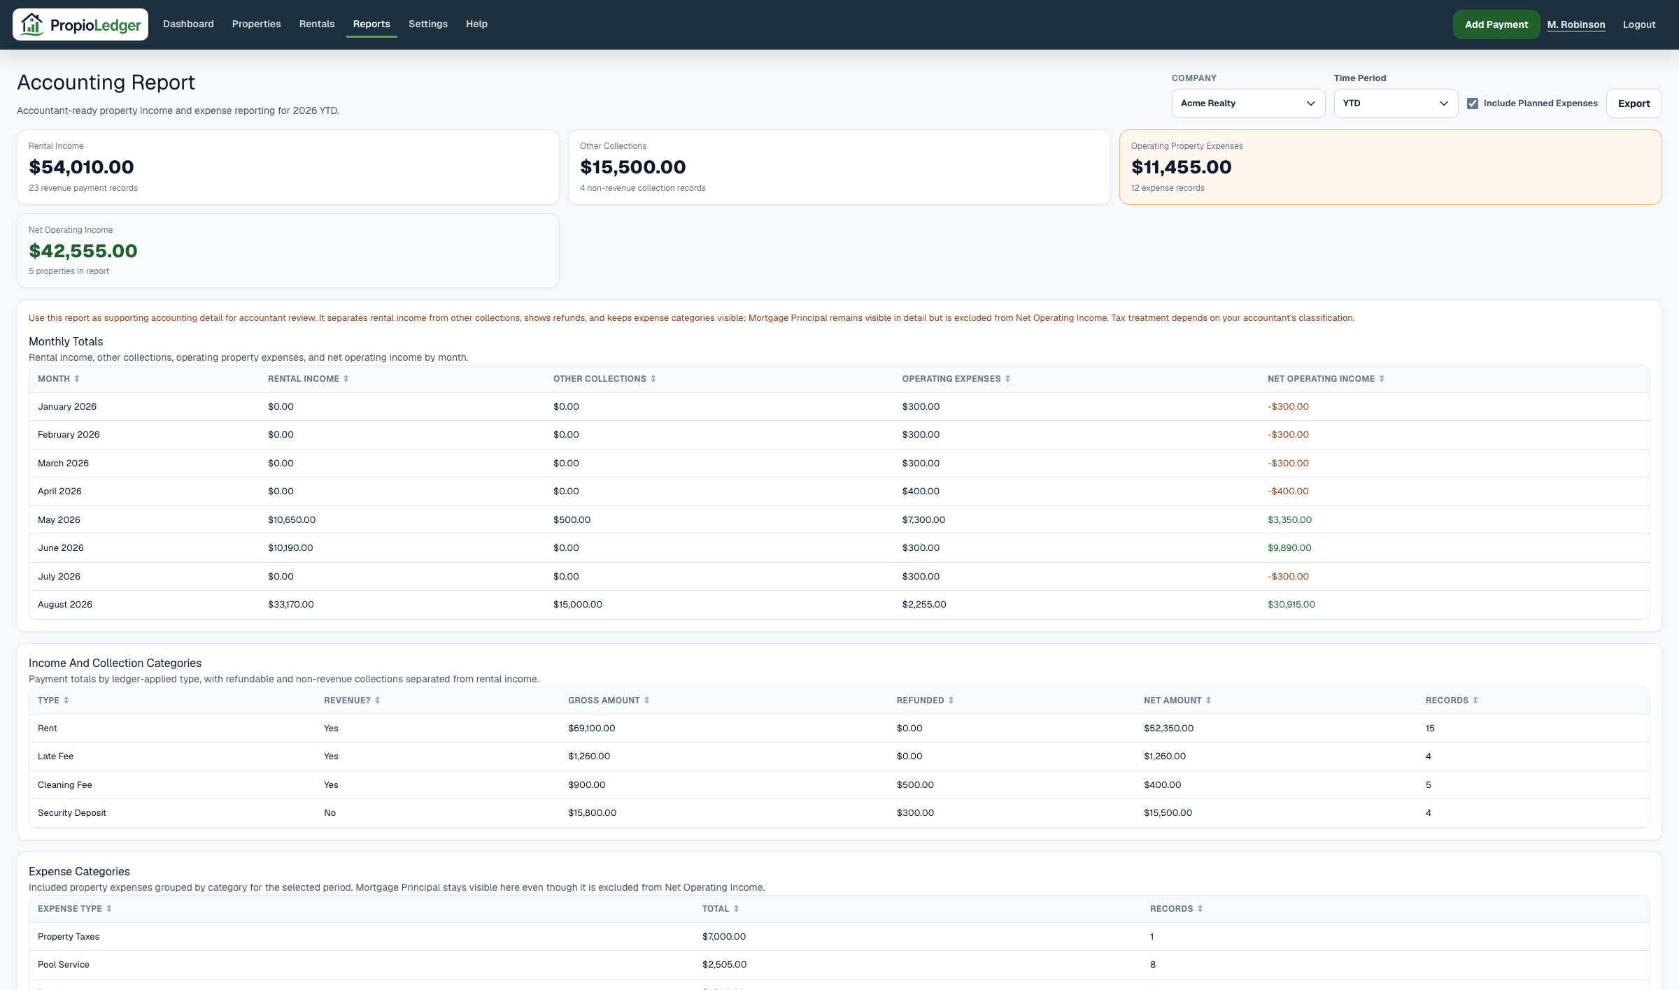1679x990 pixels.
Task: Sort by Expense Type arrow icon
Action: point(109,909)
